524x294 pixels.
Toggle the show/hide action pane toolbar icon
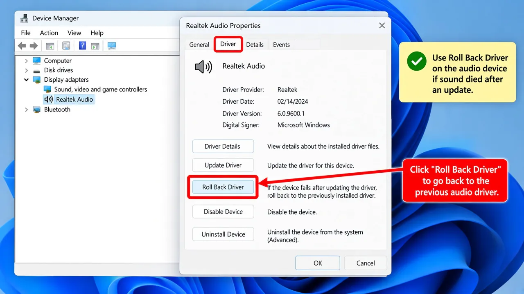click(x=95, y=46)
